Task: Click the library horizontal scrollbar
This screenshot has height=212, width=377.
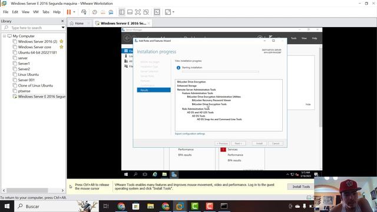Action: pyautogui.click(x=27, y=190)
